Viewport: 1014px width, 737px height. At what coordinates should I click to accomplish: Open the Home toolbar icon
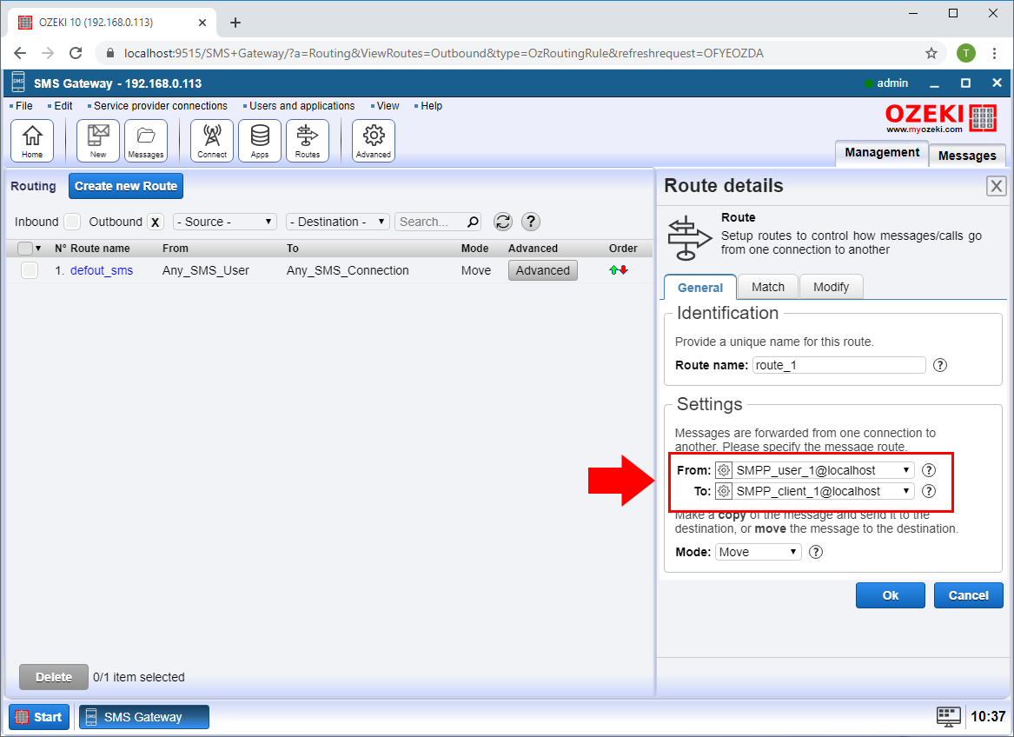tap(32, 141)
